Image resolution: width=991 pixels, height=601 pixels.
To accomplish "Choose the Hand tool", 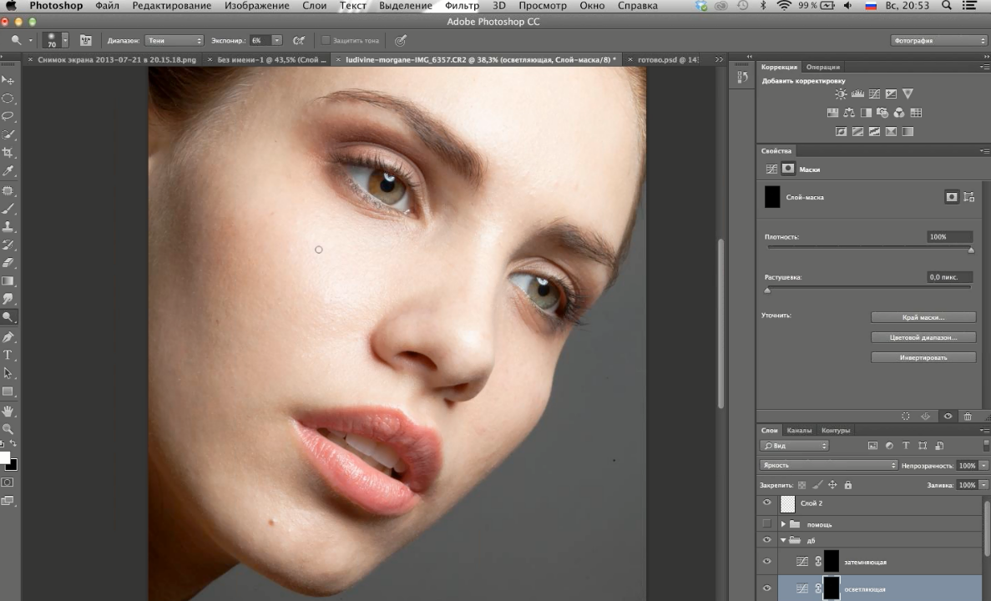I will click(x=8, y=412).
